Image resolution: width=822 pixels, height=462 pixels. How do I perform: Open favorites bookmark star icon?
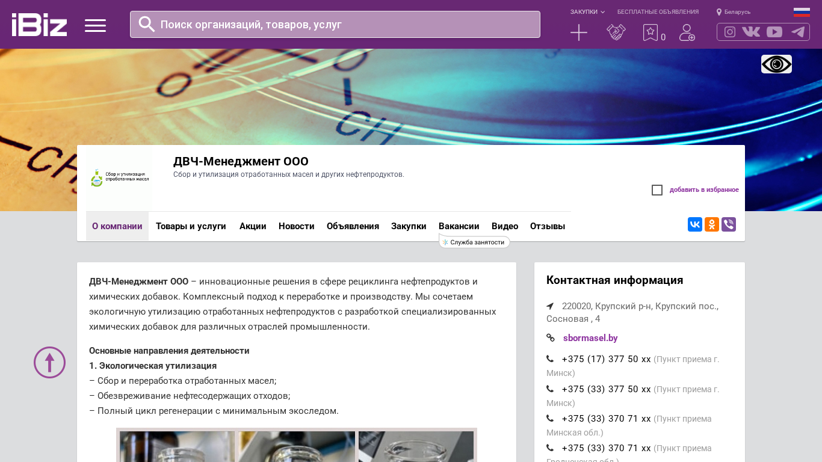[650, 32]
